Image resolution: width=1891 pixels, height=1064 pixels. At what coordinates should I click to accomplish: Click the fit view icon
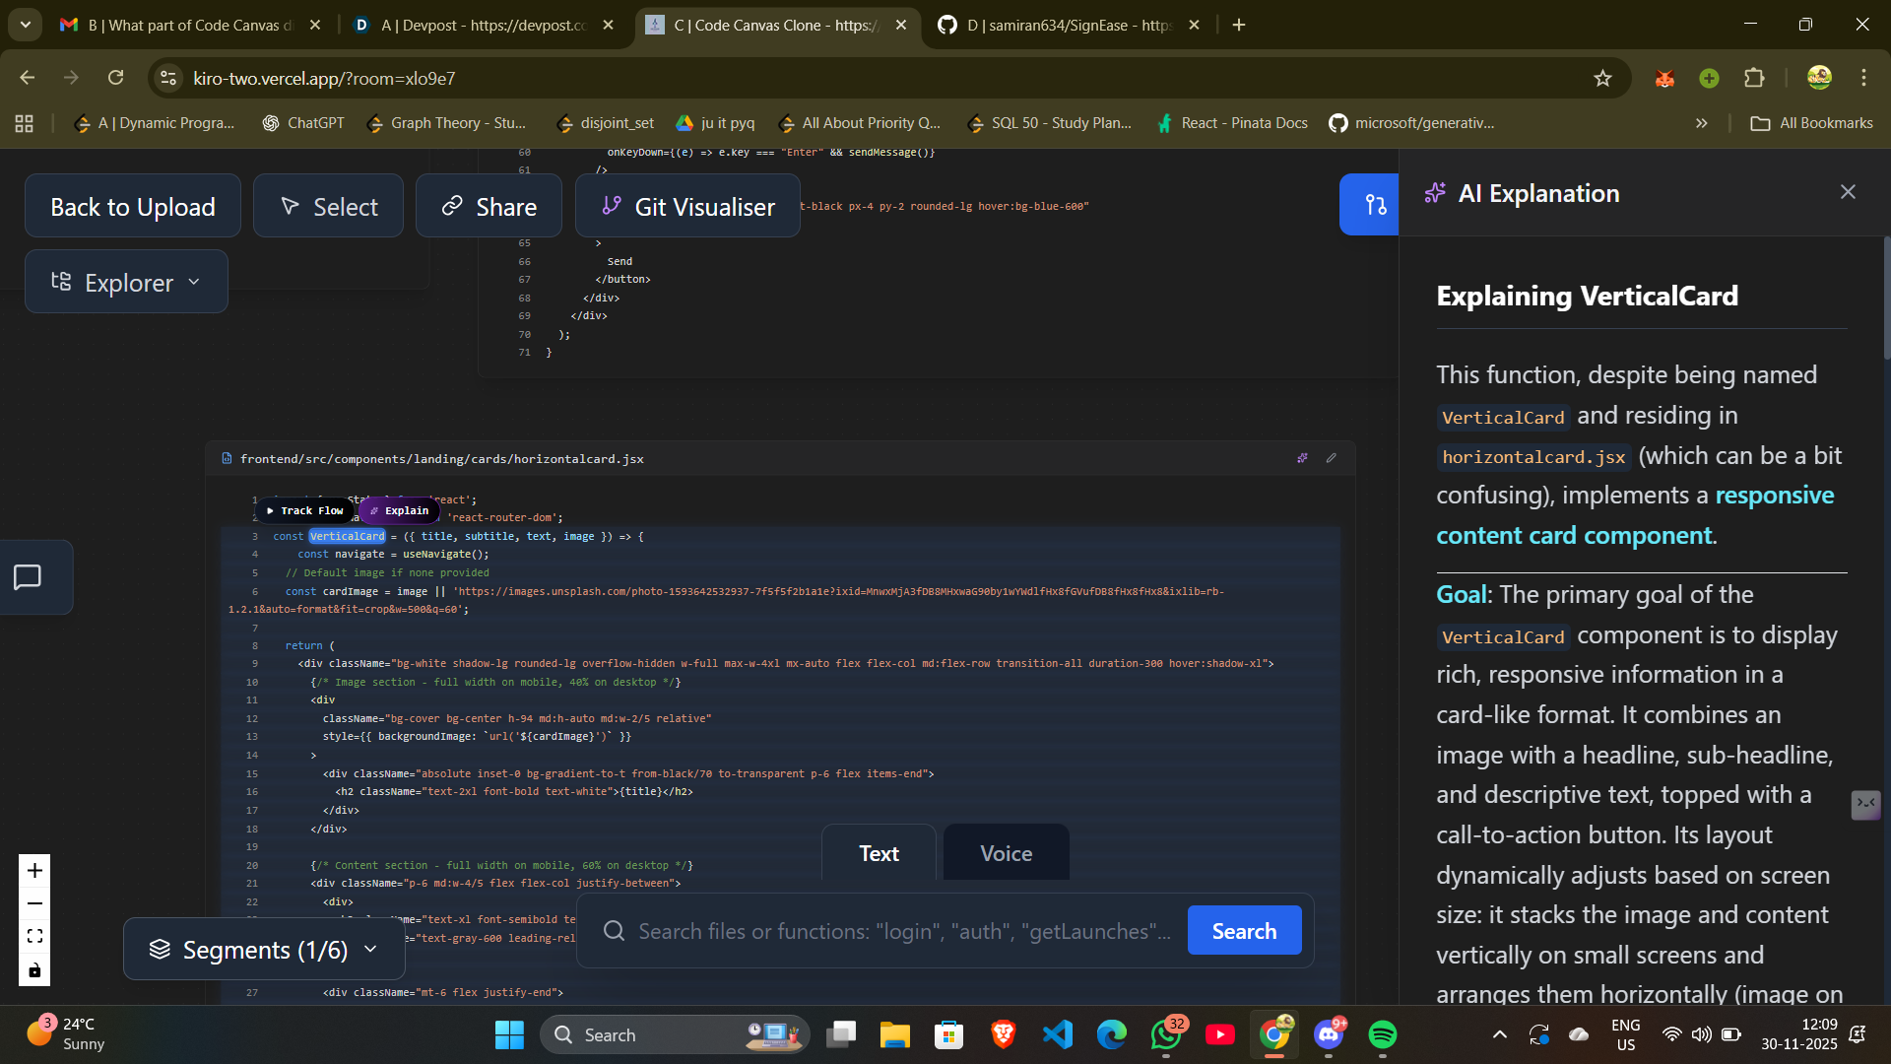pos(34,937)
